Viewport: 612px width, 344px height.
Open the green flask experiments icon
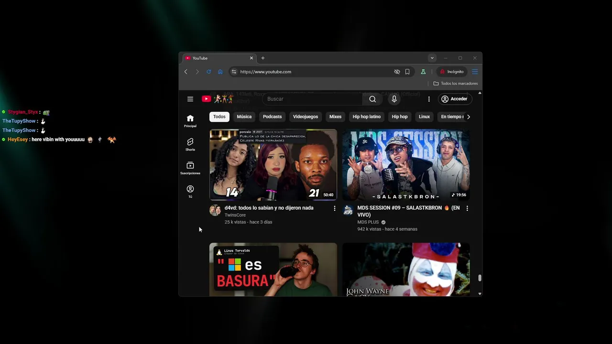tap(423, 72)
